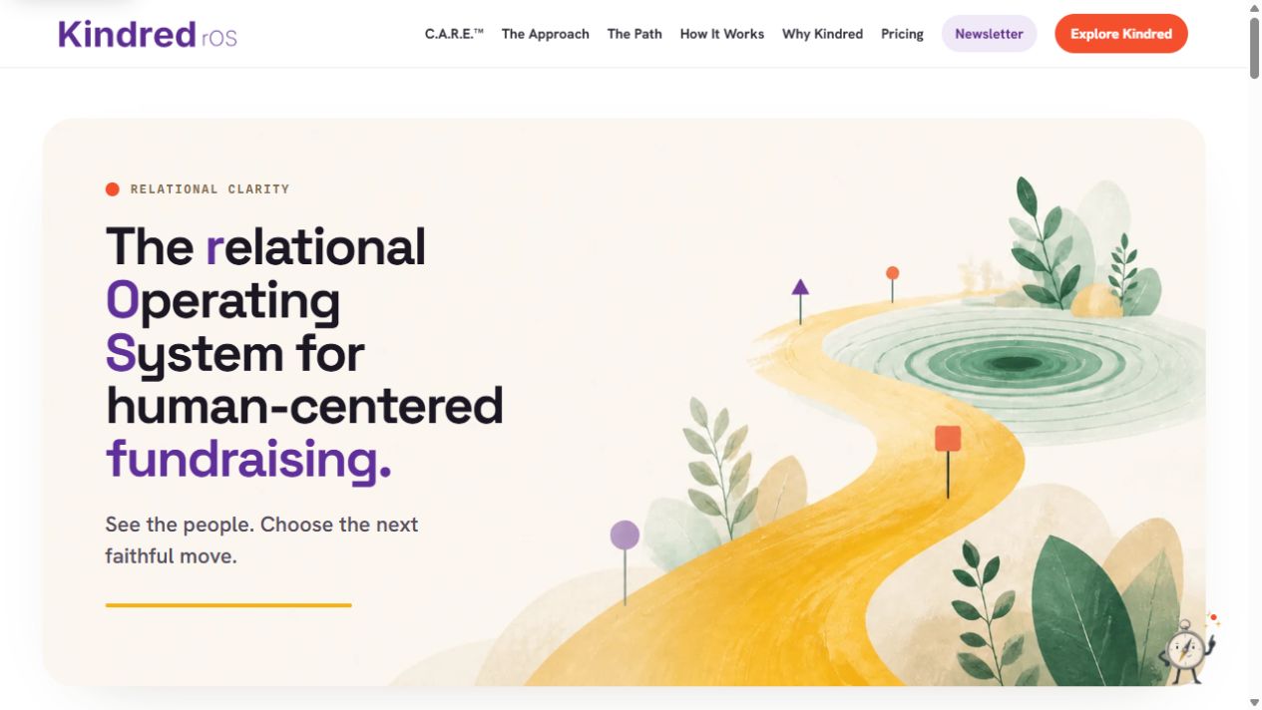1262x710 pixels.
Task: Open the Why Kindred page
Action: (x=823, y=34)
